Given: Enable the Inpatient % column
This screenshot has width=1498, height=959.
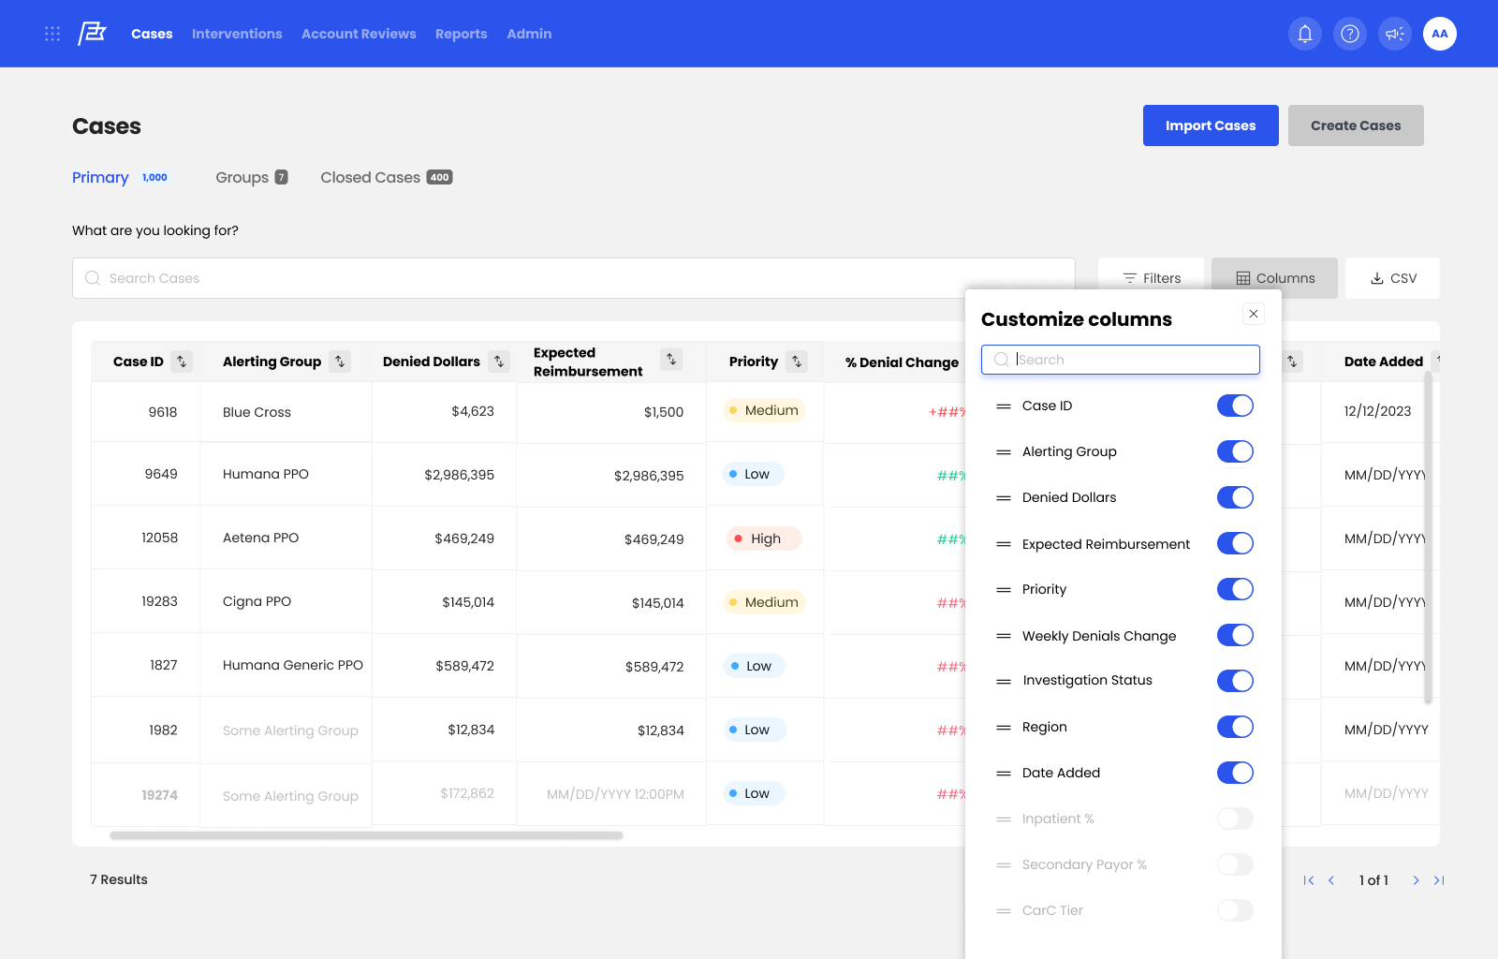Looking at the screenshot, I should click(x=1235, y=819).
